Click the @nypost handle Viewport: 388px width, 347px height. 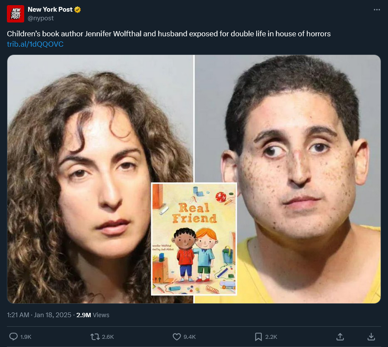tap(41, 18)
